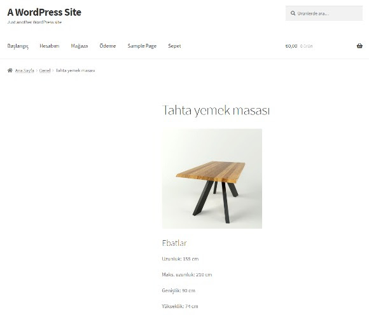Click the Ebatlar heading
The width and height of the screenshot is (369, 317).
pos(174,243)
